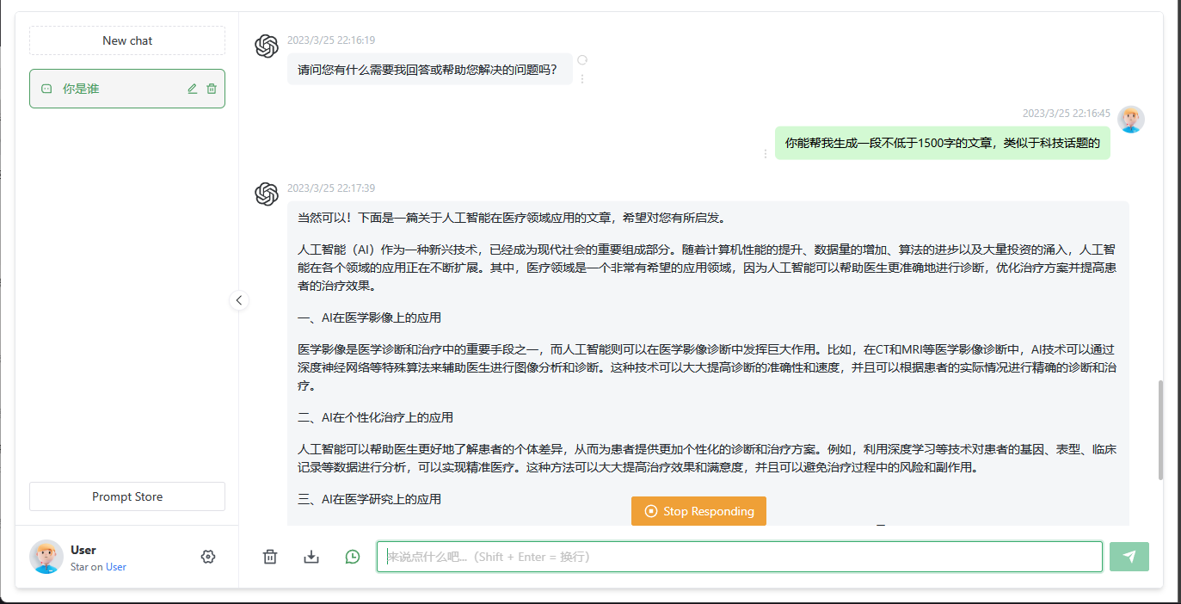The image size is (1181, 604).
Task: Open more options for first assistant message
Action: click(x=582, y=78)
